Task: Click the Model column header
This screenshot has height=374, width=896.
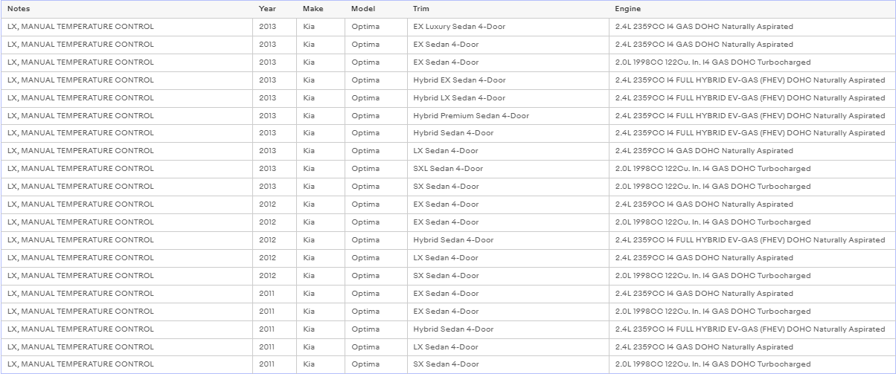Action: pyautogui.click(x=376, y=9)
